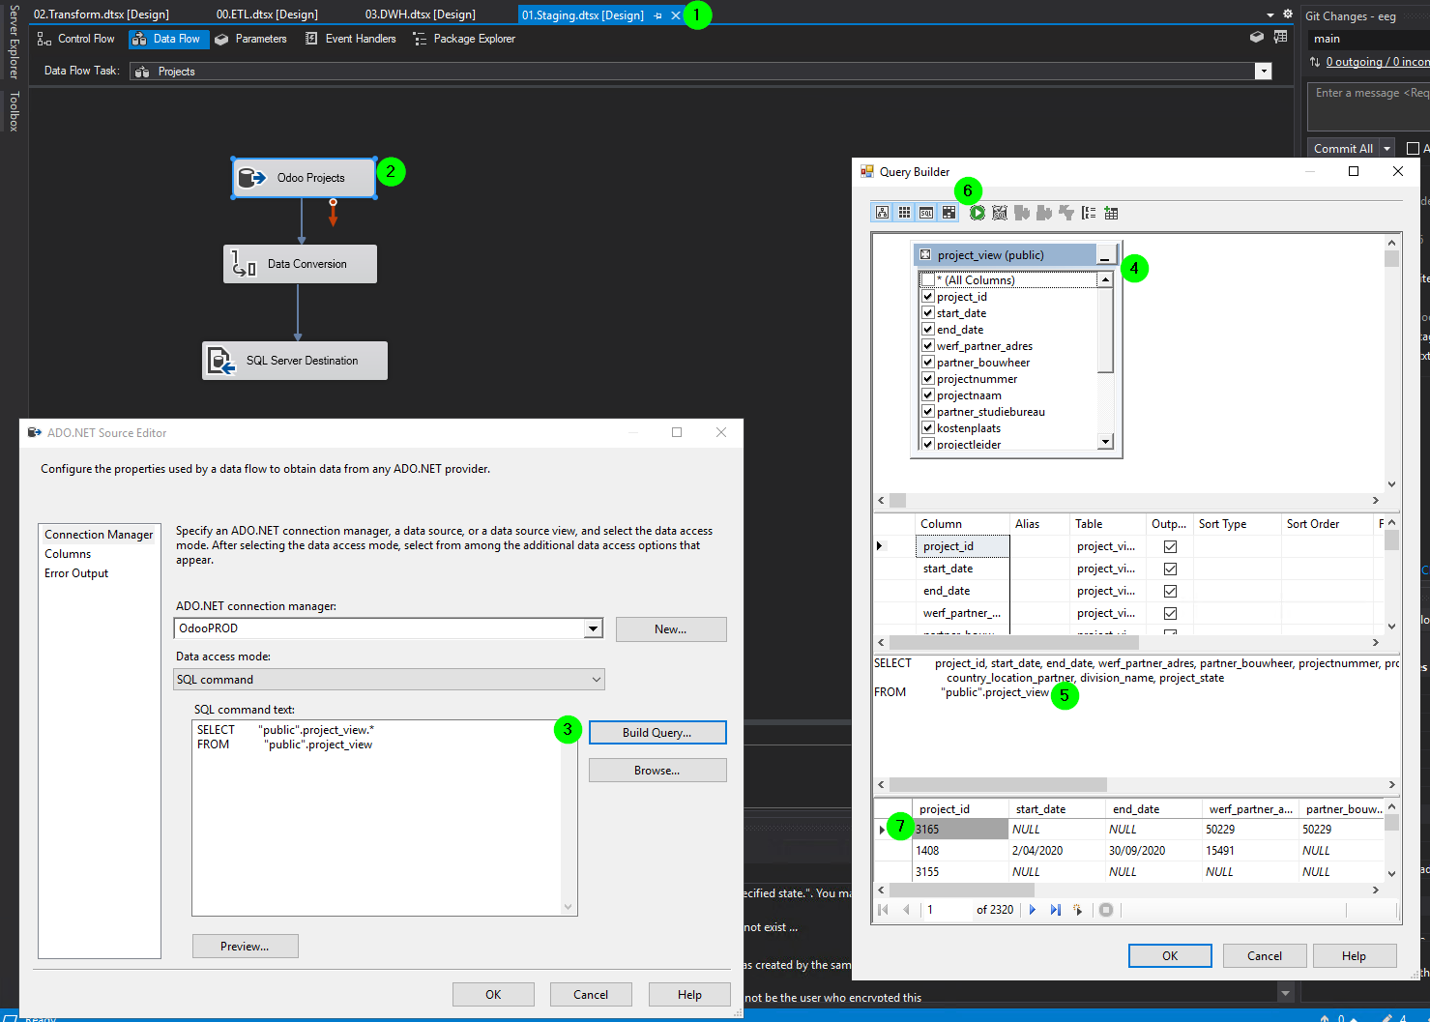The height and width of the screenshot is (1022, 1430).
Task: Switch to 03.DWH.dtsx document tab
Action: tap(421, 15)
